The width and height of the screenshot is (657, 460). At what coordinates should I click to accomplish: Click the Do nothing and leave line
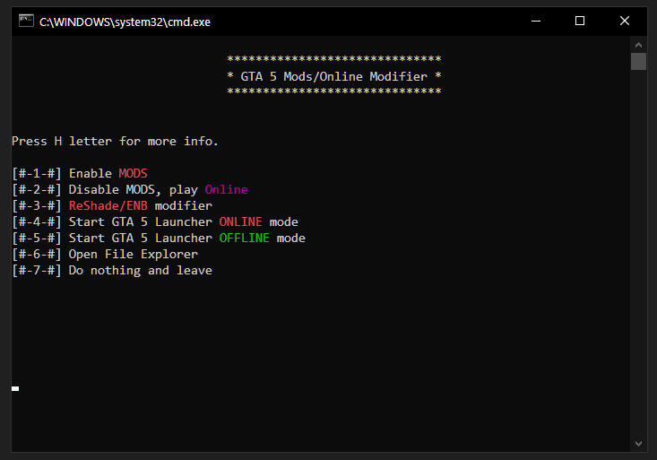[140, 270]
